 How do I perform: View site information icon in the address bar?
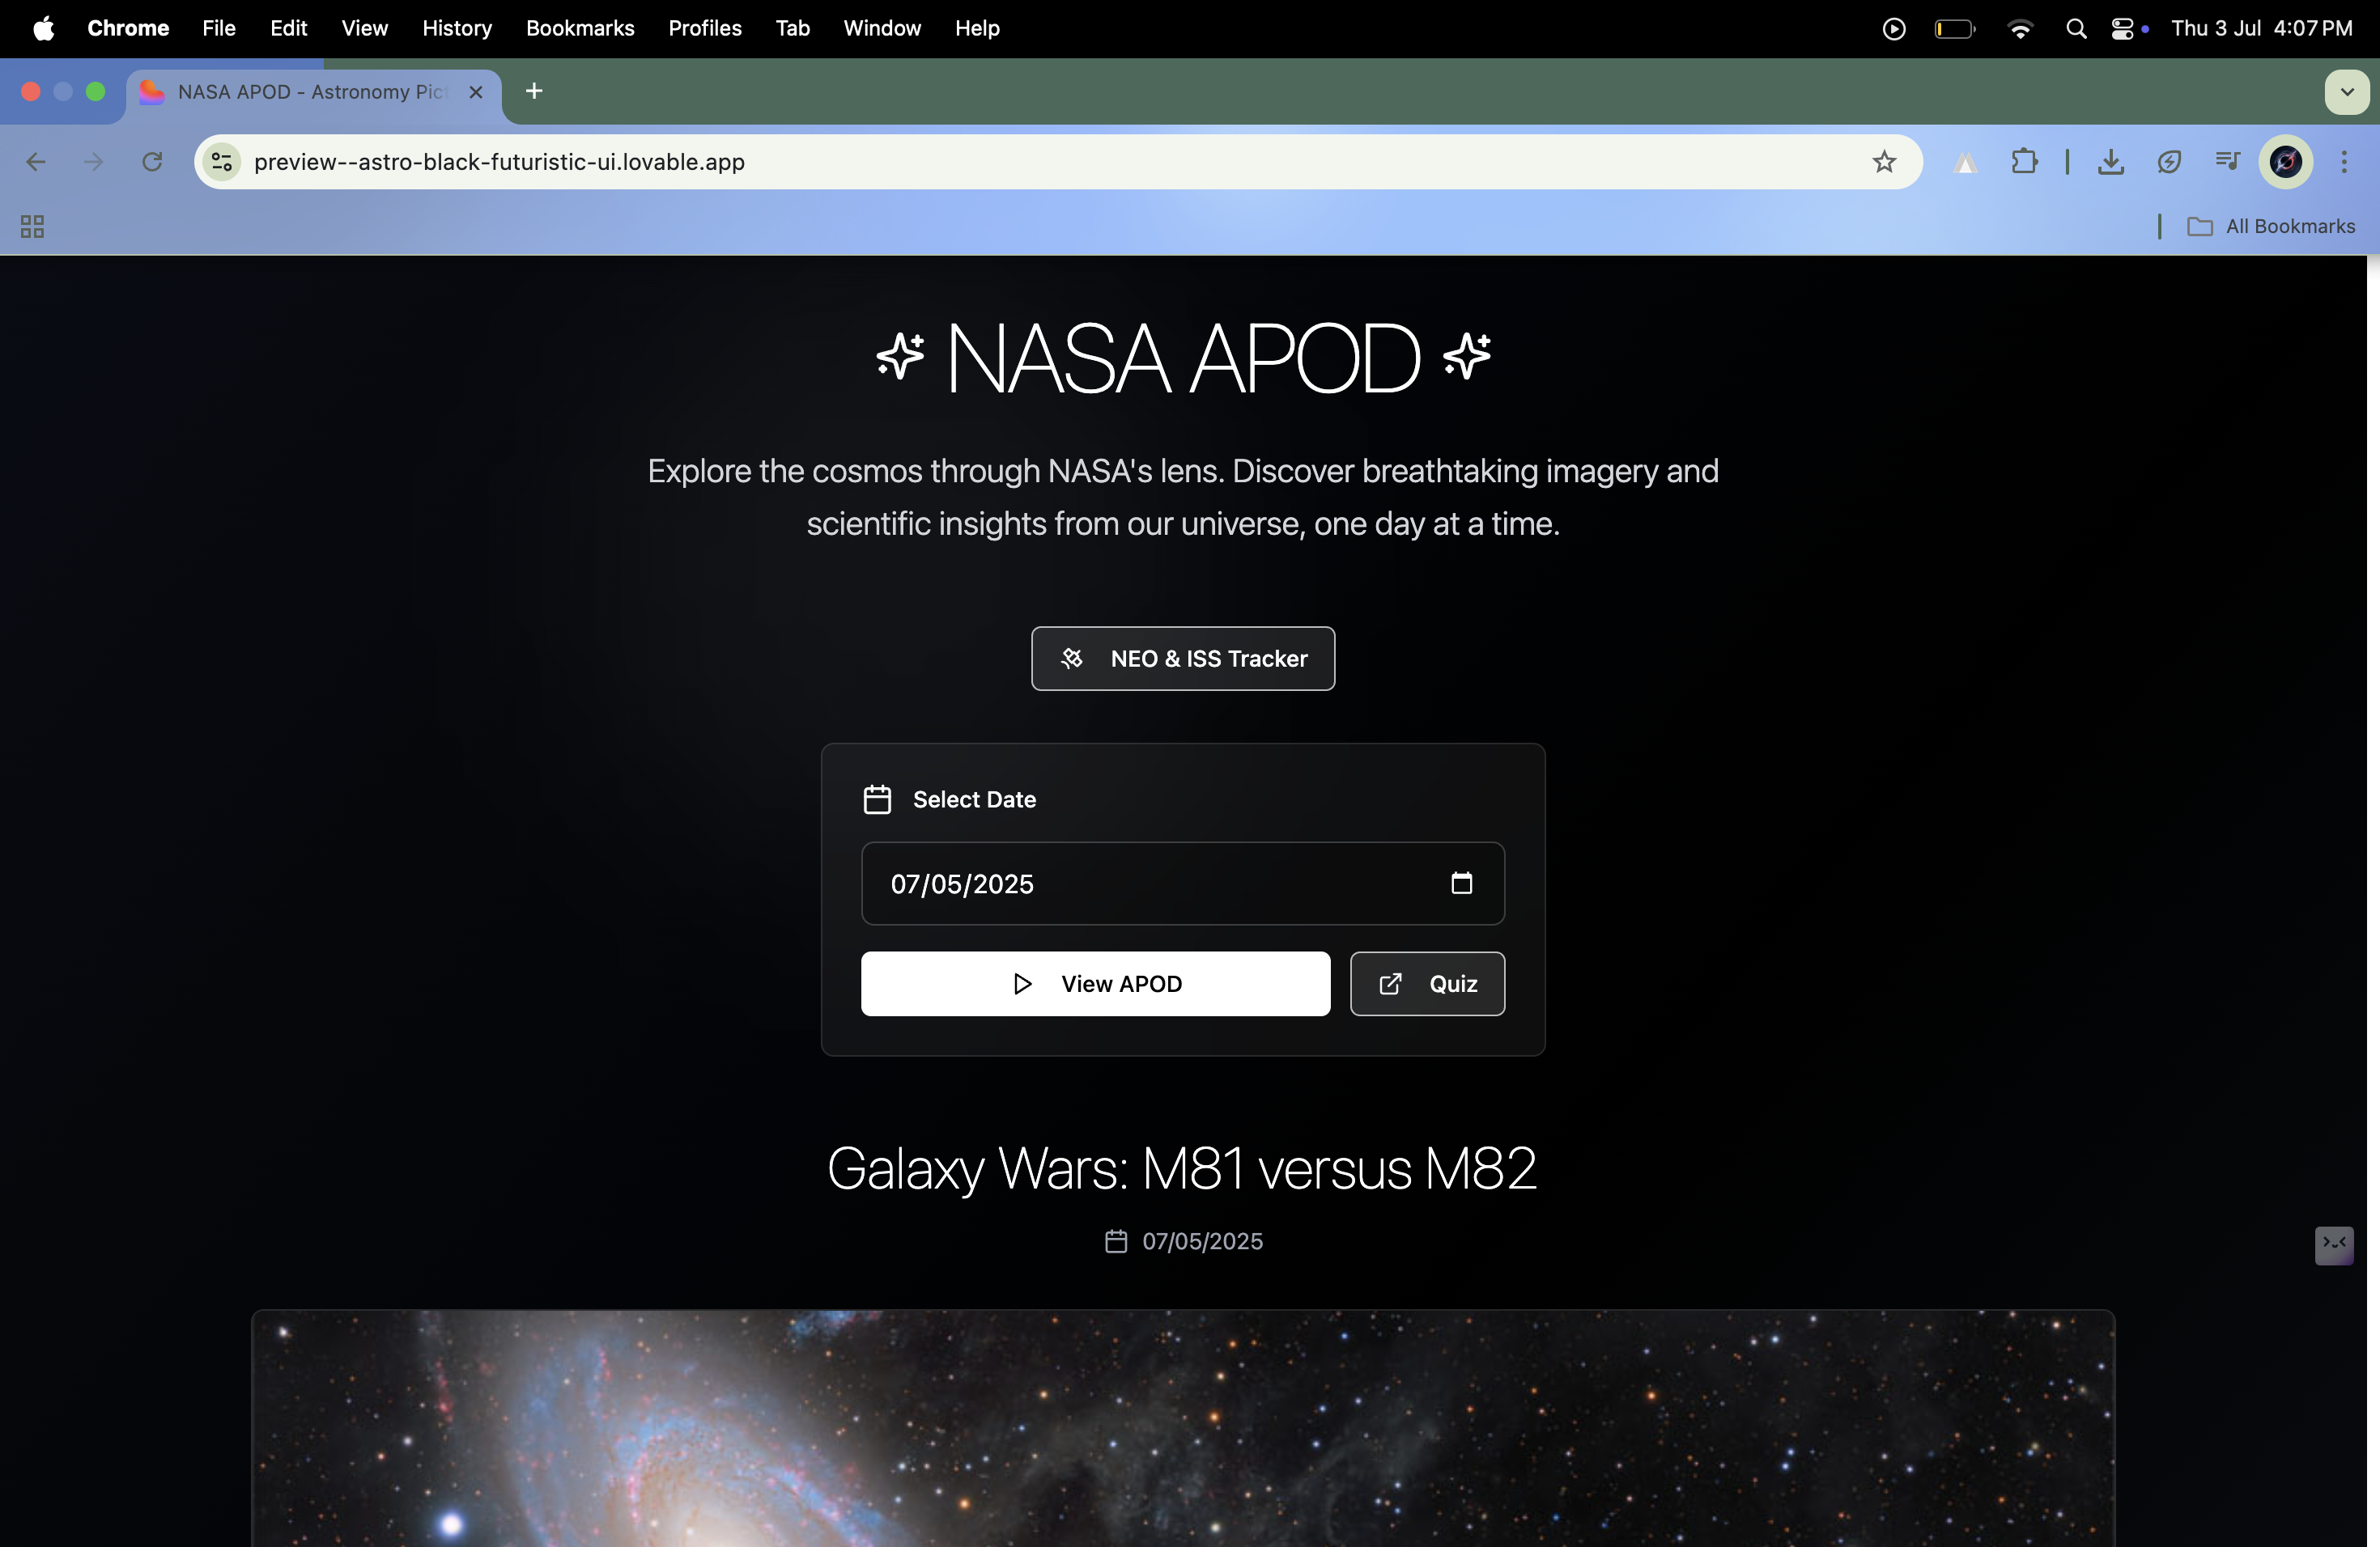(x=222, y=162)
